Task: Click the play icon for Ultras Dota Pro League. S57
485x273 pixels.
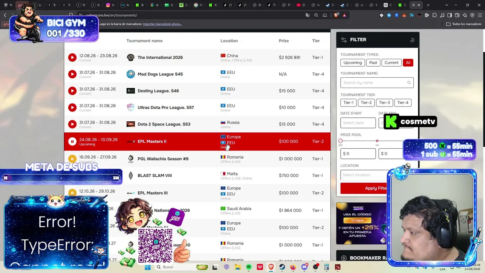Action: tap(72, 108)
